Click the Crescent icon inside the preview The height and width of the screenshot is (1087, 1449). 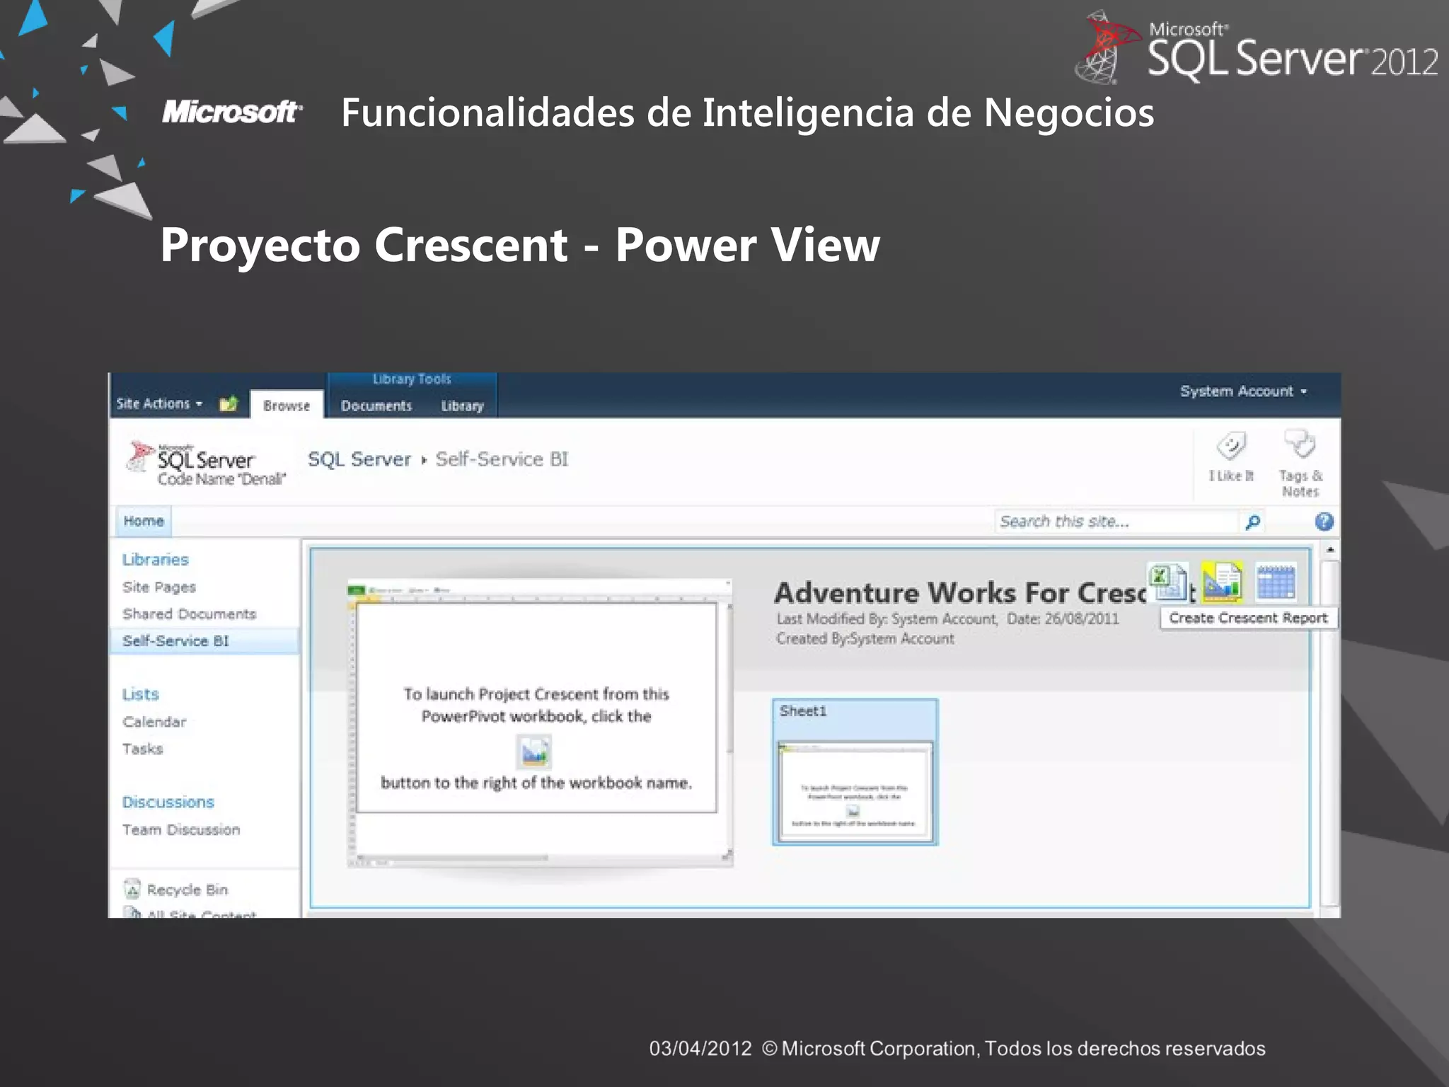click(534, 752)
